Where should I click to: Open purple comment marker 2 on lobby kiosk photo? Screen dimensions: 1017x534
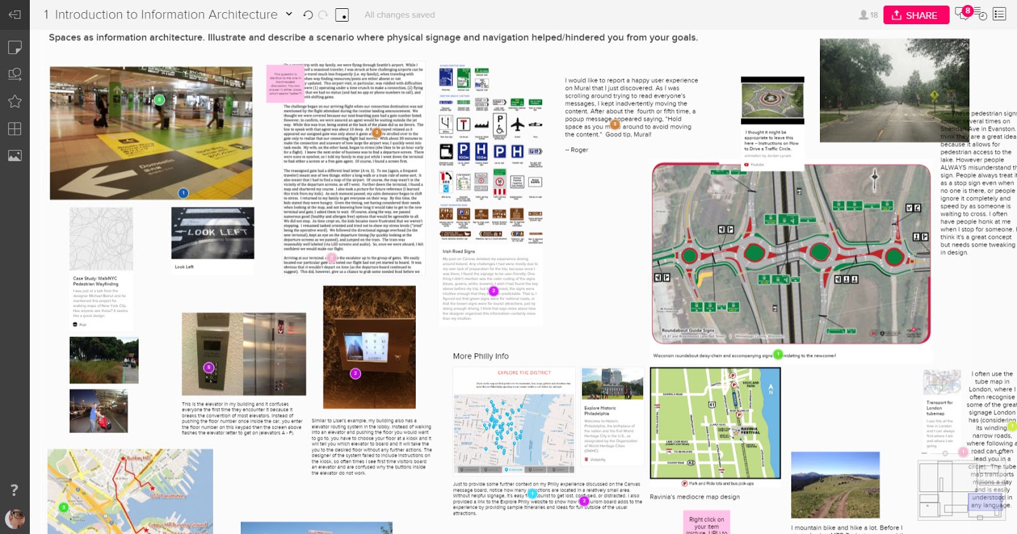tap(355, 373)
